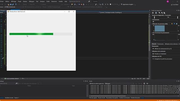Click Afficher les événements link
This screenshot has height=101, width=180.
point(163,49)
